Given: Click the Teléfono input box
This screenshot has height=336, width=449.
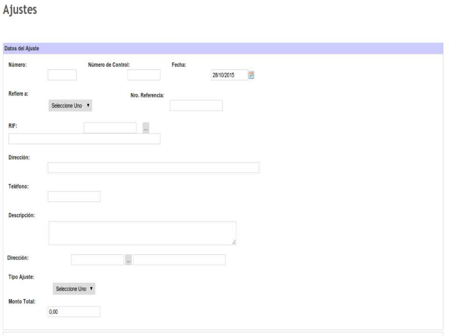Looking at the screenshot, I should (x=74, y=197).
